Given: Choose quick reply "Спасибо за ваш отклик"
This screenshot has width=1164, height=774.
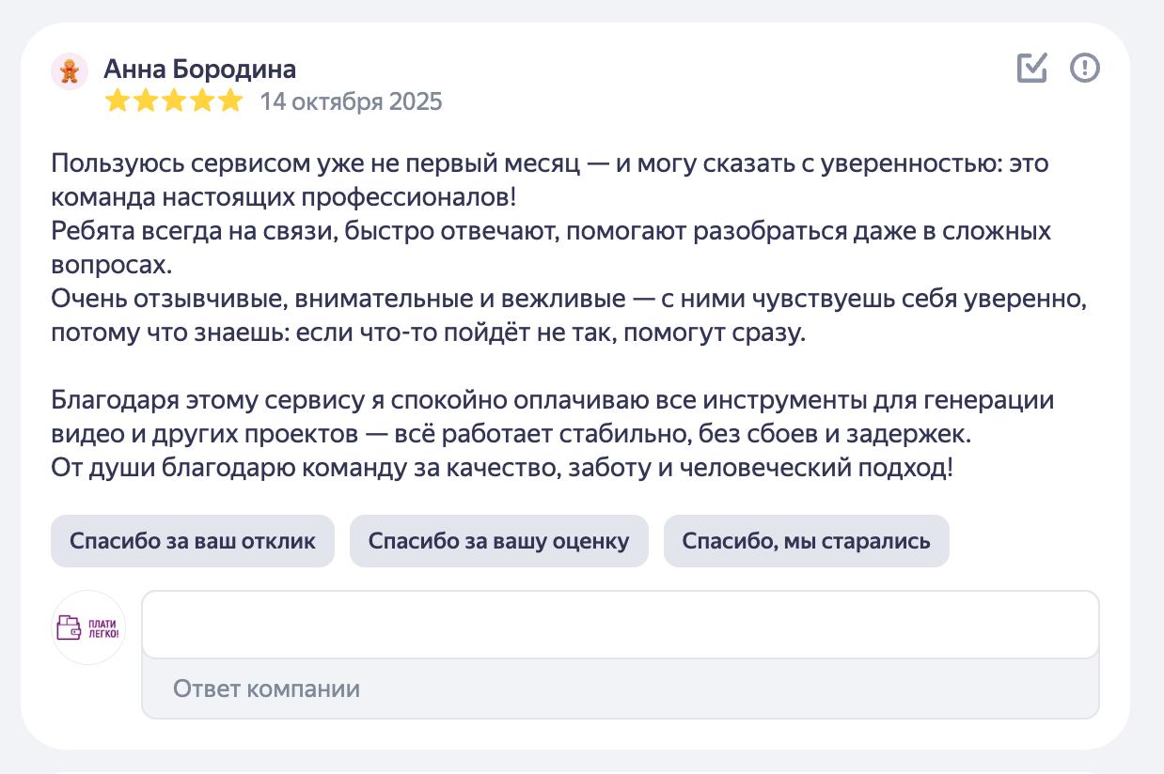Looking at the screenshot, I should coord(193,541).
